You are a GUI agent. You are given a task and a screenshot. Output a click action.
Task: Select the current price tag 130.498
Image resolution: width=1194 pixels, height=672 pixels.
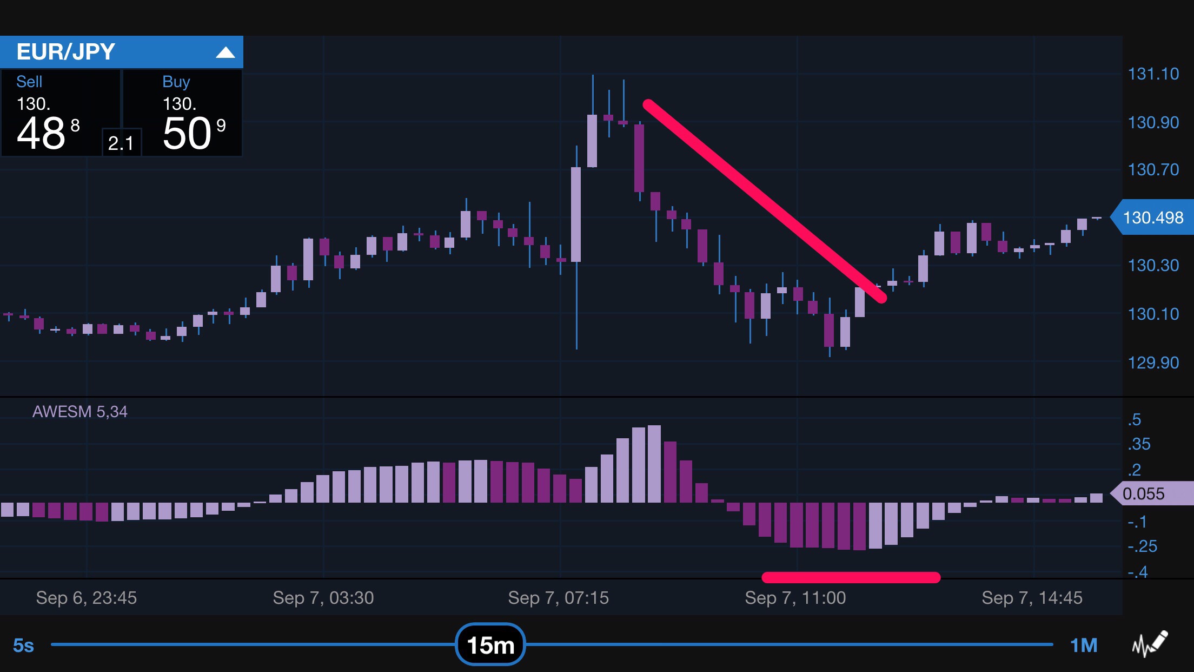point(1153,218)
